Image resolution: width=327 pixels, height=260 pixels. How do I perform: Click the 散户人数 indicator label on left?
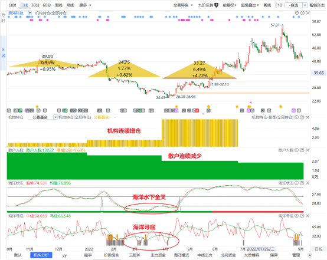pos(15,150)
